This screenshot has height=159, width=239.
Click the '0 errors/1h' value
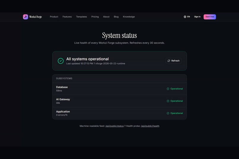click(62, 115)
